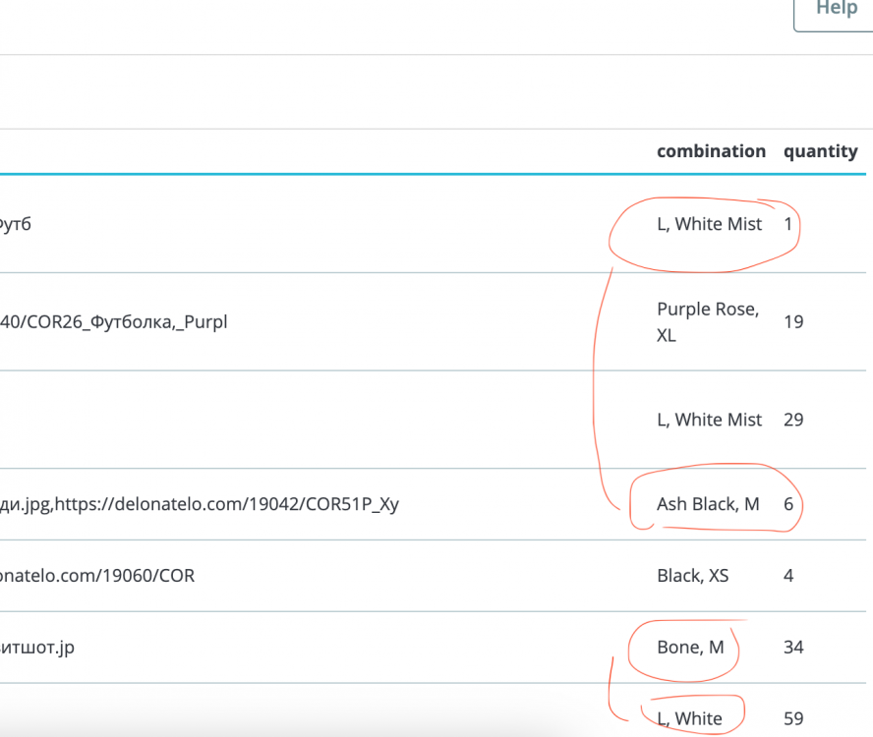Select the Bone, M combination cell
This screenshot has height=737, width=873.
tap(690, 647)
